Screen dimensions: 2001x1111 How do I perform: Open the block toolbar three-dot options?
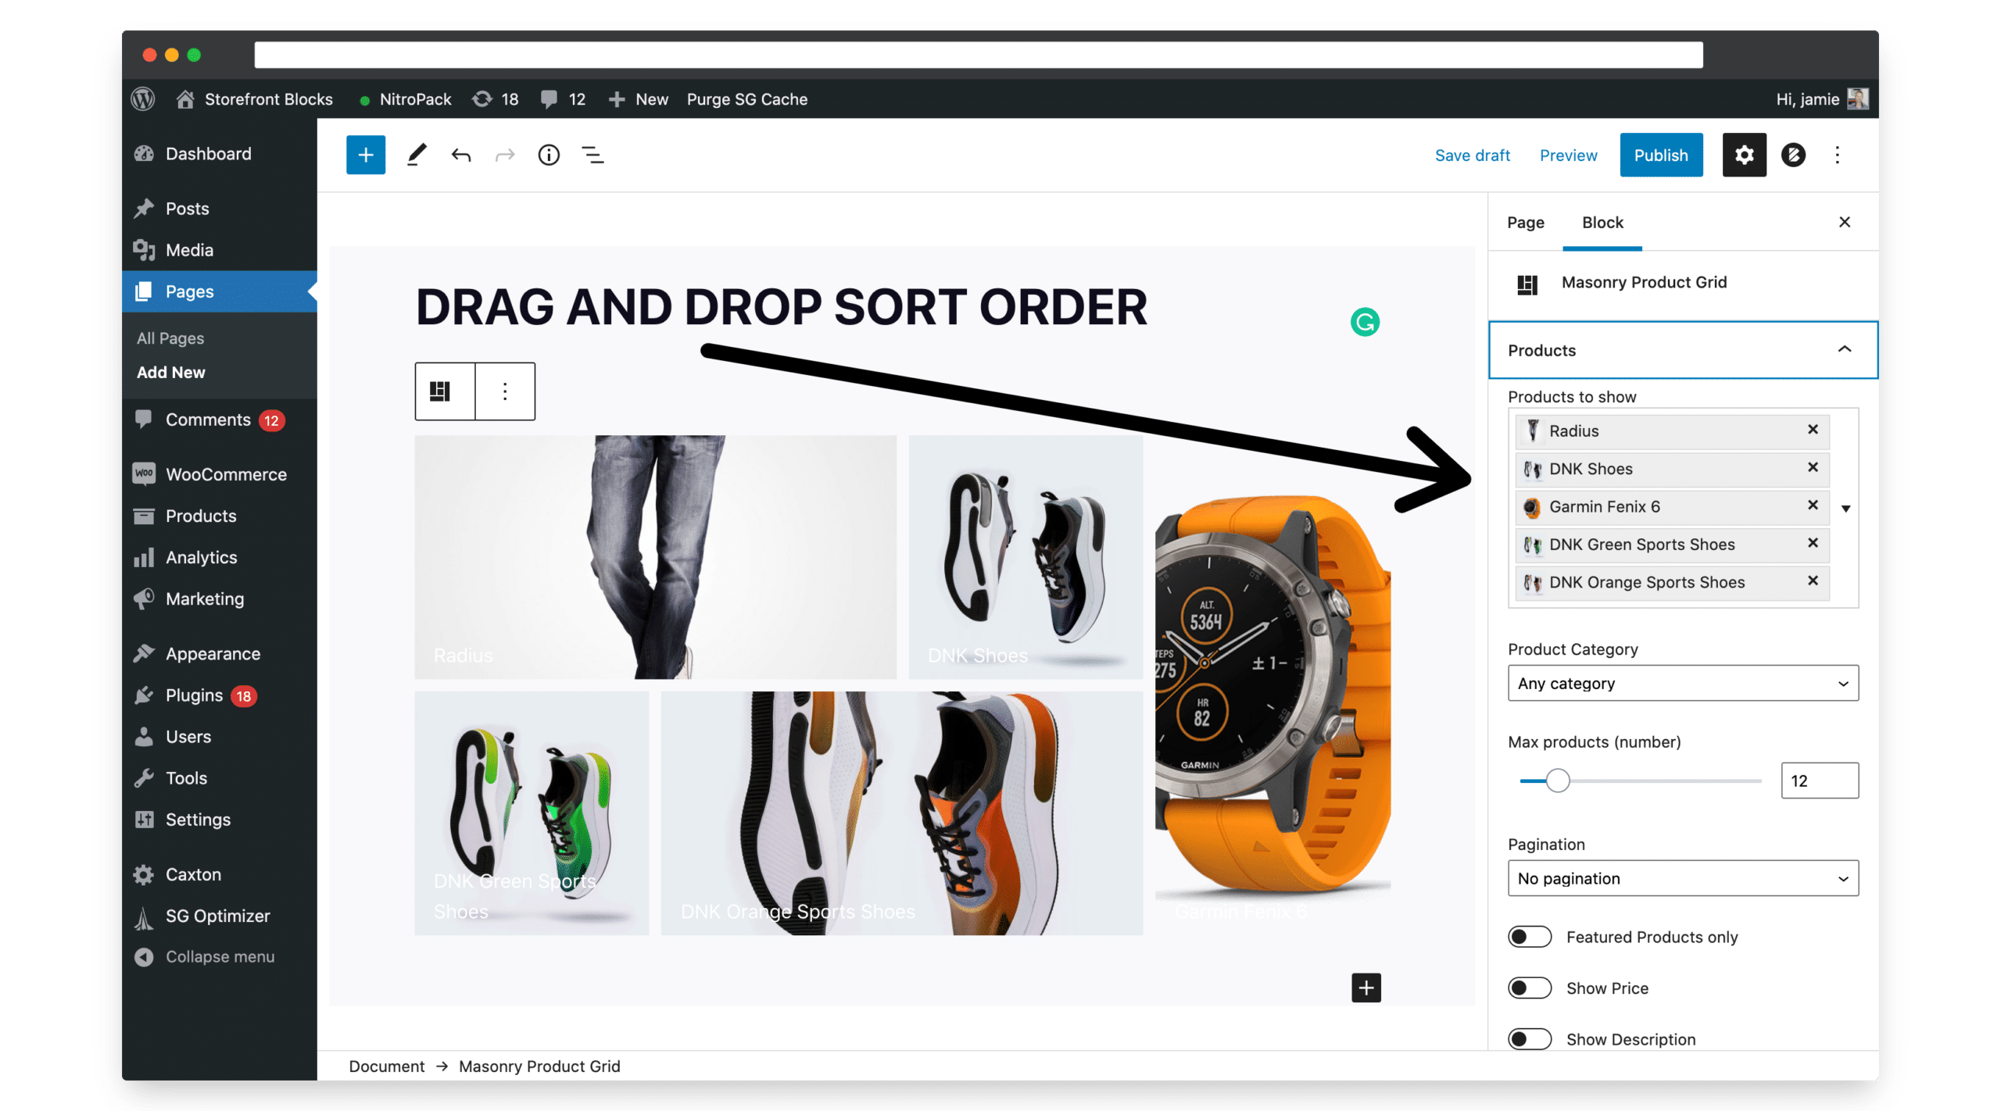coord(505,391)
